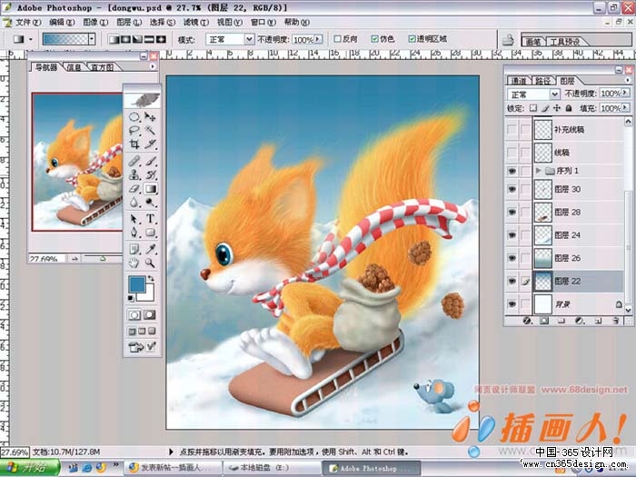Reset default black and white colors

point(131,299)
